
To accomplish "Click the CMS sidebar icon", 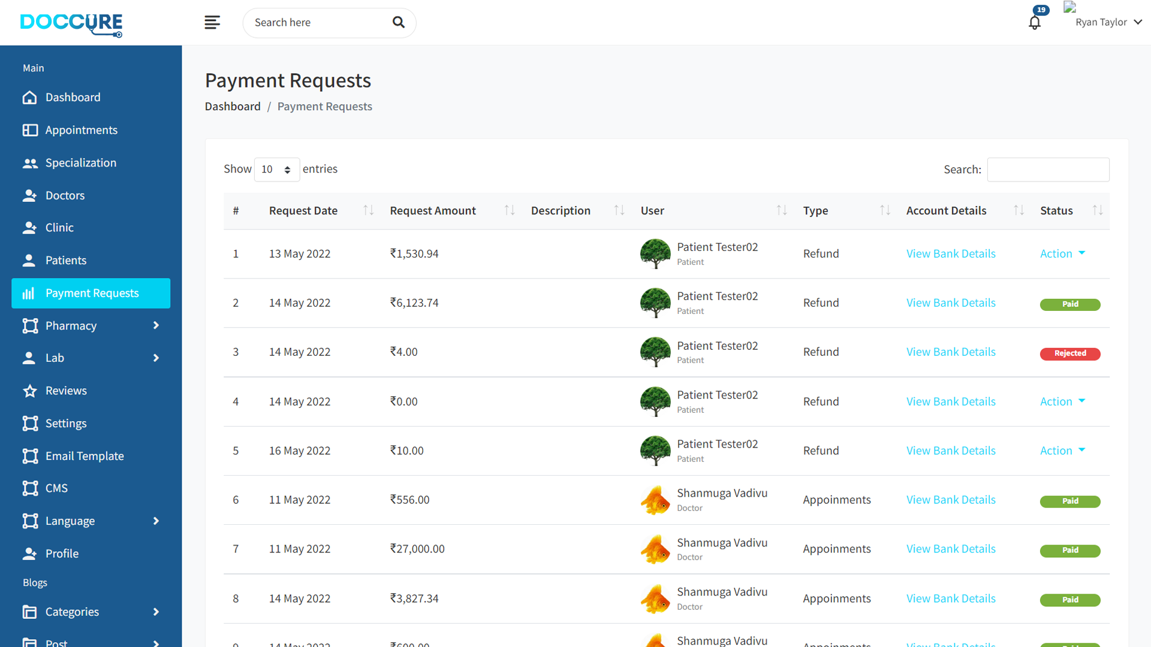I will (x=30, y=488).
